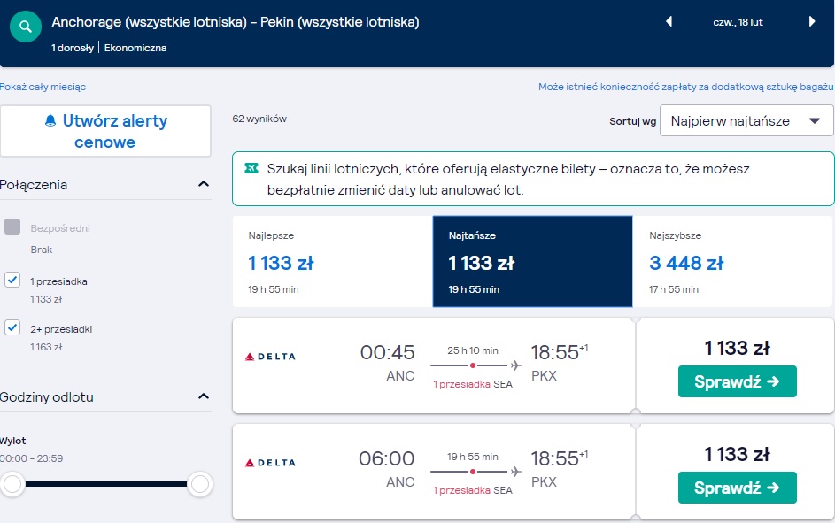Uncheck the 1 przesiadka checkbox
The image size is (835, 523).
[x=12, y=280]
